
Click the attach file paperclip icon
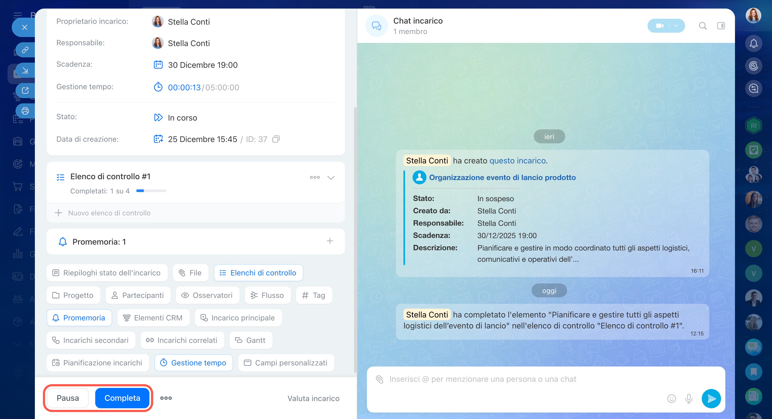click(379, 379)
